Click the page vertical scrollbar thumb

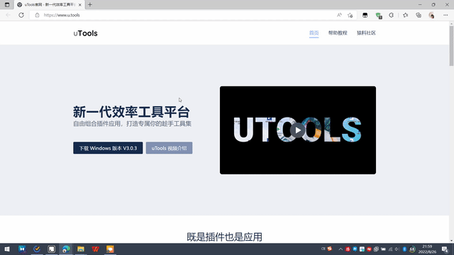point(451,45)
